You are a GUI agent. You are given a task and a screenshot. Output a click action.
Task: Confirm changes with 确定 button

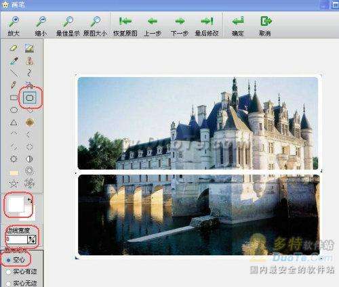tap(238, 26)
